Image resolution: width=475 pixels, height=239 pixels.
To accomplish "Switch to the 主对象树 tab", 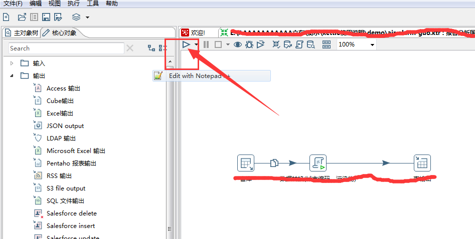I will pos(22,32).
